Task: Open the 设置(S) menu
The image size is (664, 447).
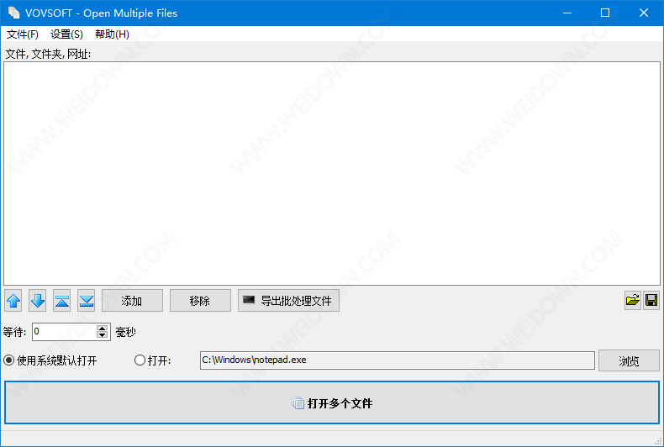Action: click(x=67, y=34)
